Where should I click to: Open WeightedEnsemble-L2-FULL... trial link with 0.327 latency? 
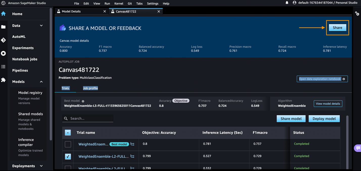pos(104,156)
